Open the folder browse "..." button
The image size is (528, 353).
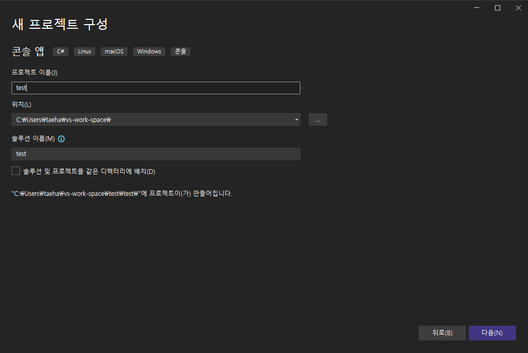318,119
